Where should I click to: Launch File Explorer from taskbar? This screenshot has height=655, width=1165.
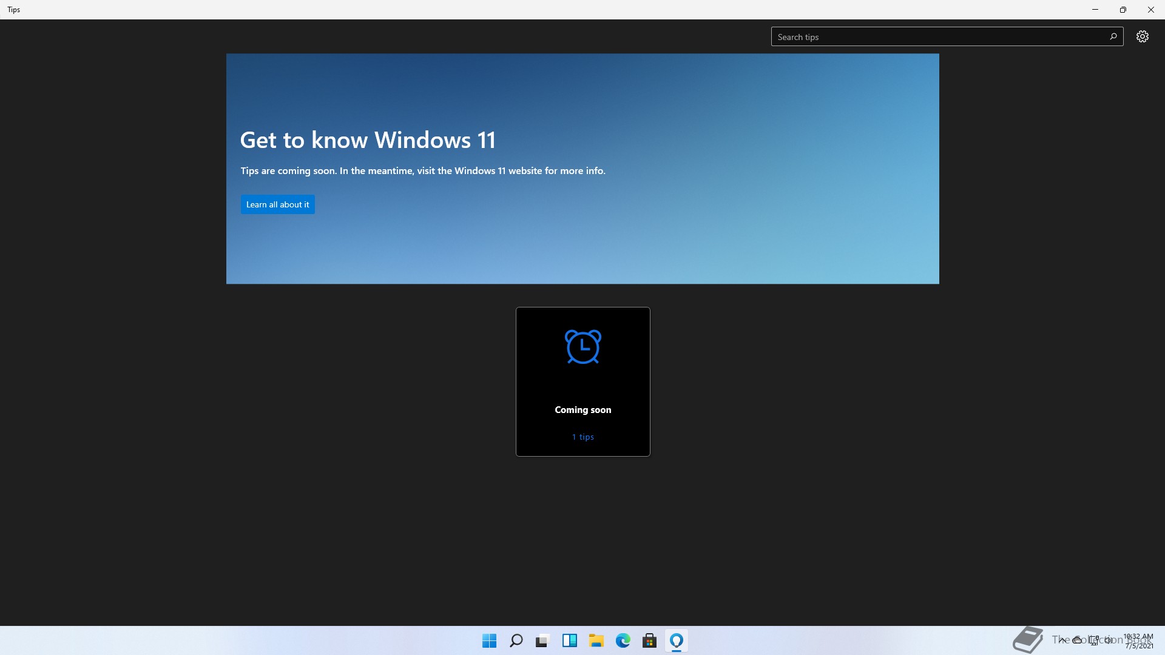point(596,640)
